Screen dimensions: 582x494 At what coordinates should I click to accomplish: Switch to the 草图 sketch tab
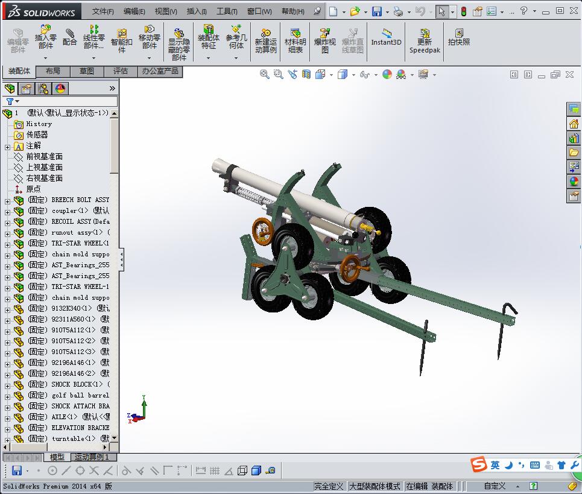tap(86, 71)
